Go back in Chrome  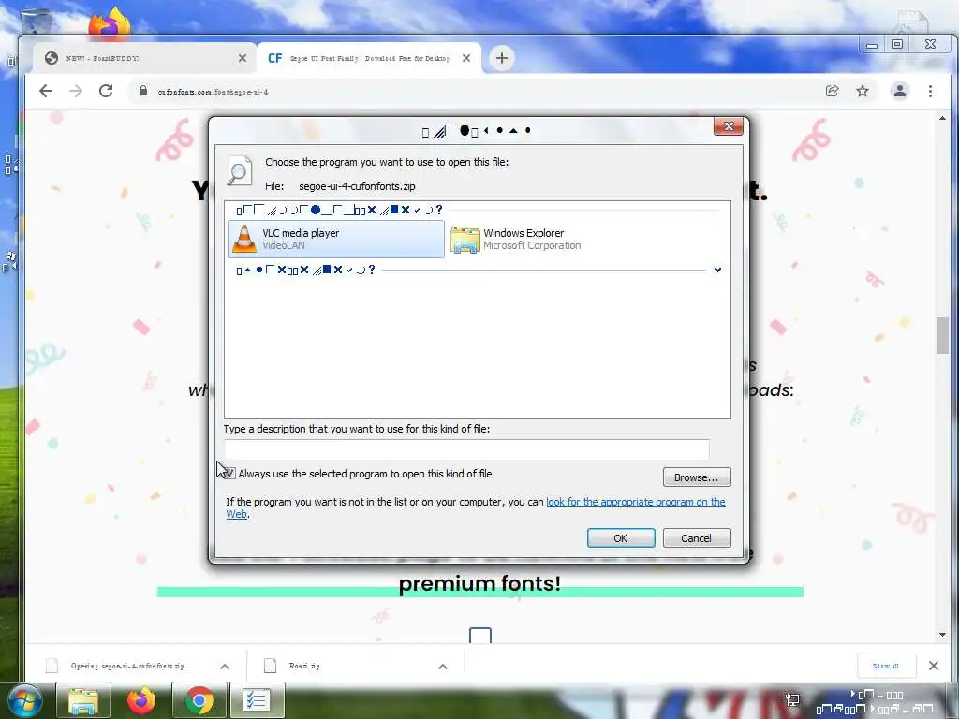click(x=46, y=91)
